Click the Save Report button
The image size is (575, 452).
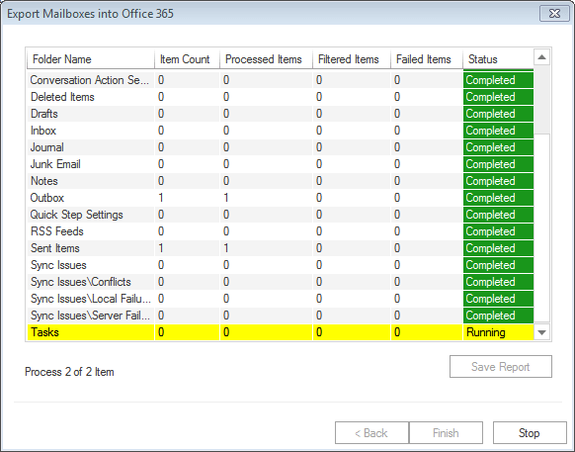pyautogui.click(x=501, y=367)
